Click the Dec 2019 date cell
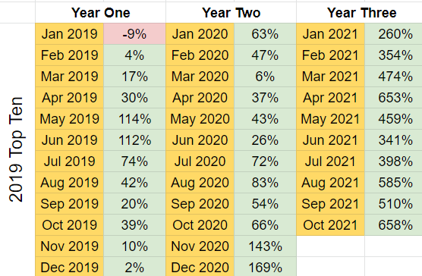 click(69, 267)
